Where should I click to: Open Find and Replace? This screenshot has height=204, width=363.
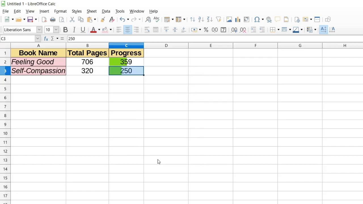[148, 20]
